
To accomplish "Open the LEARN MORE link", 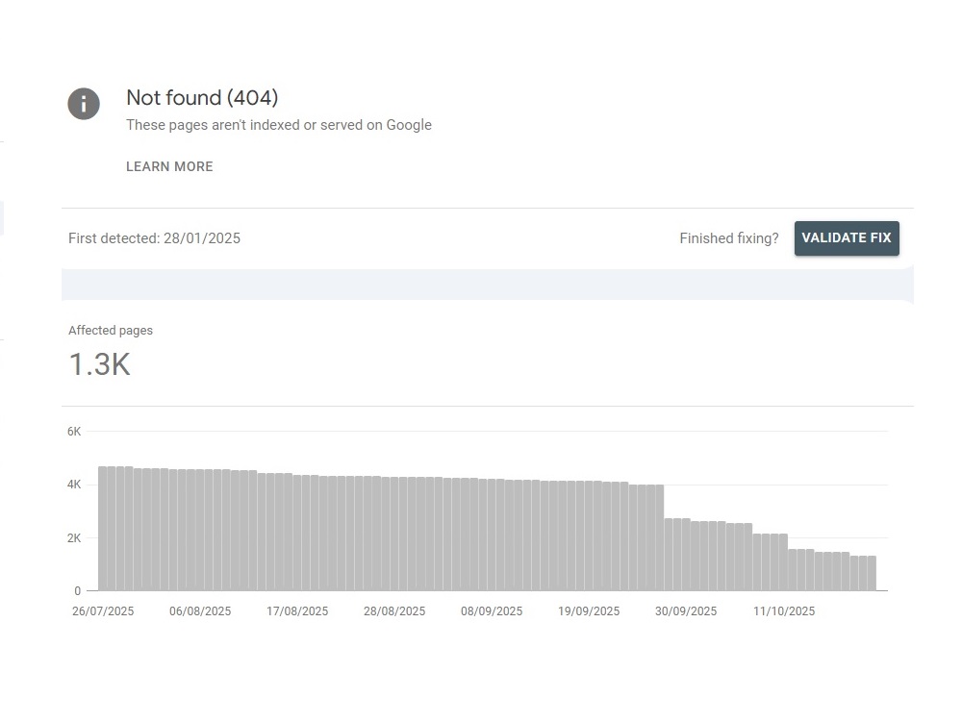I will click(x=169, y=166).
